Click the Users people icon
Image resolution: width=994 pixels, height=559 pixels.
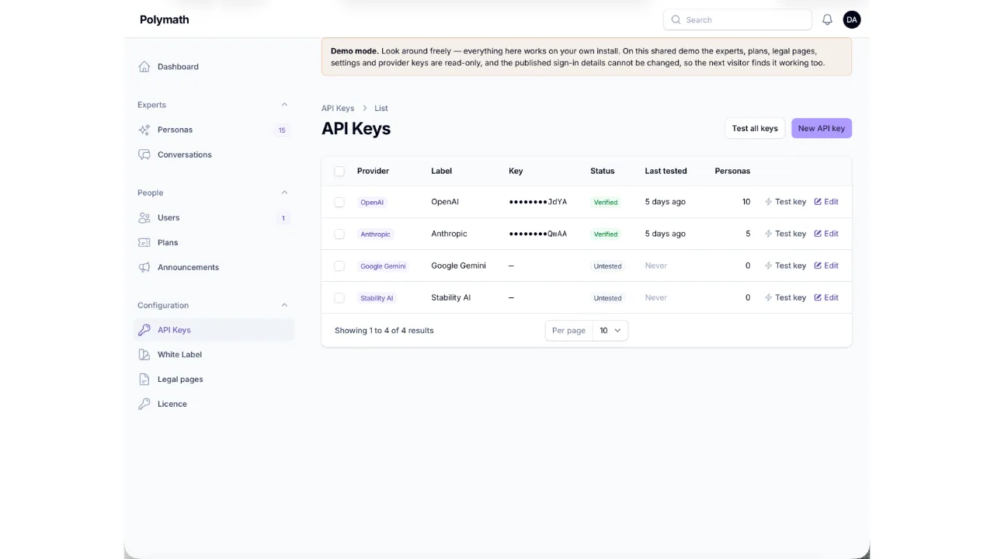coord(144,217)
